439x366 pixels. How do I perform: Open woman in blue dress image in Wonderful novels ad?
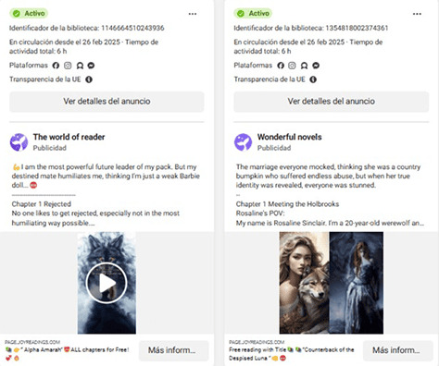[x=357, y=283]
